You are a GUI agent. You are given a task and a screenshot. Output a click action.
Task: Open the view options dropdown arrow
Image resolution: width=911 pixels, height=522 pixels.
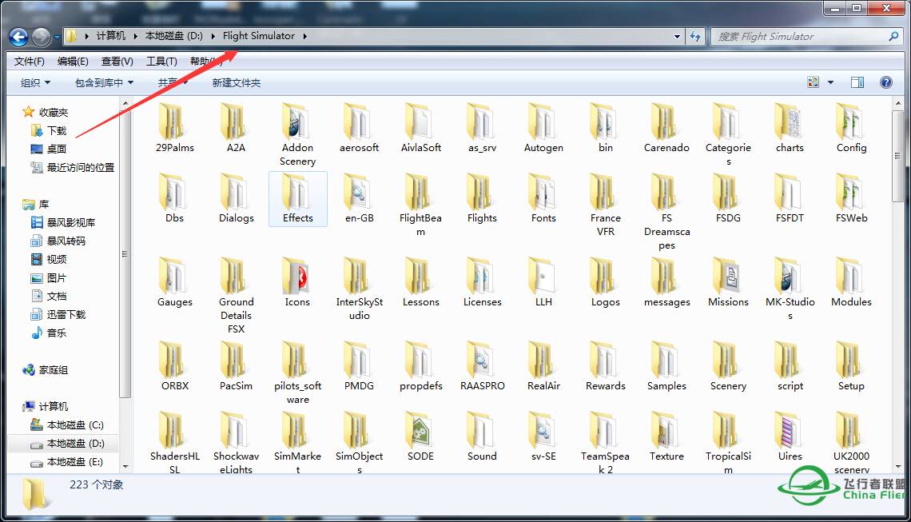tap(830, 82)
